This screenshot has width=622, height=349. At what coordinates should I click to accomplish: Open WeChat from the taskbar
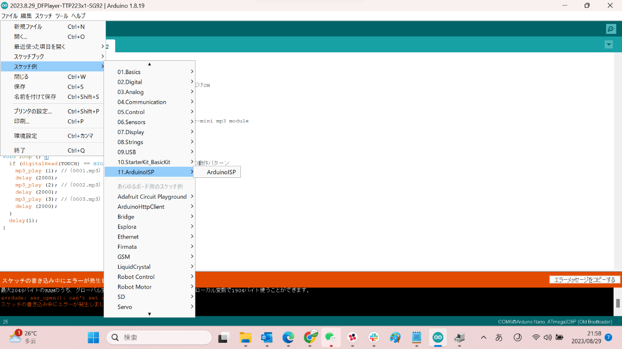pos(331,337)
